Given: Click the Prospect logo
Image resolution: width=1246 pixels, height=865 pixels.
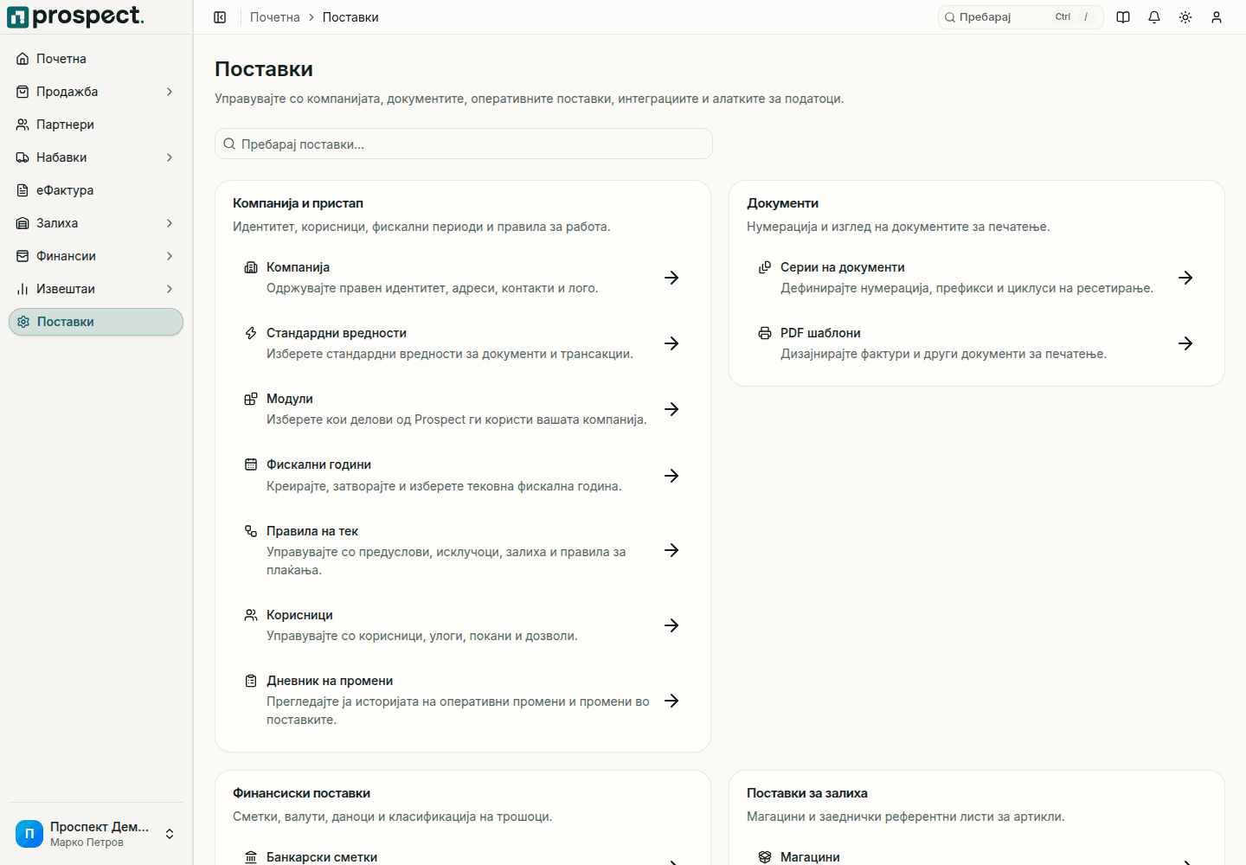Looking at the screenshot, I should (75, 16).
